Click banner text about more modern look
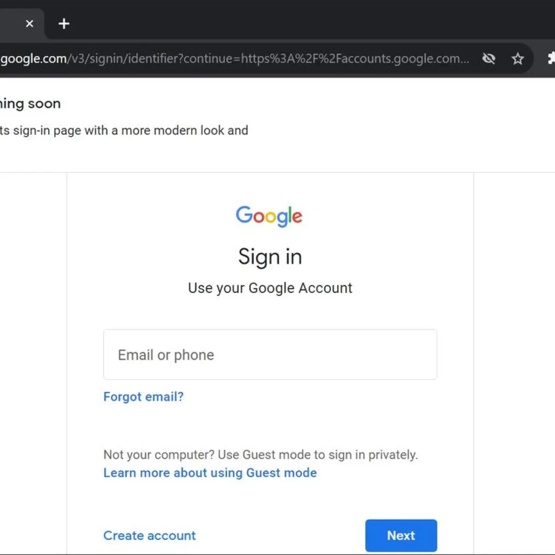This screenshot has width=555, height=555. (x=124, y=130)
